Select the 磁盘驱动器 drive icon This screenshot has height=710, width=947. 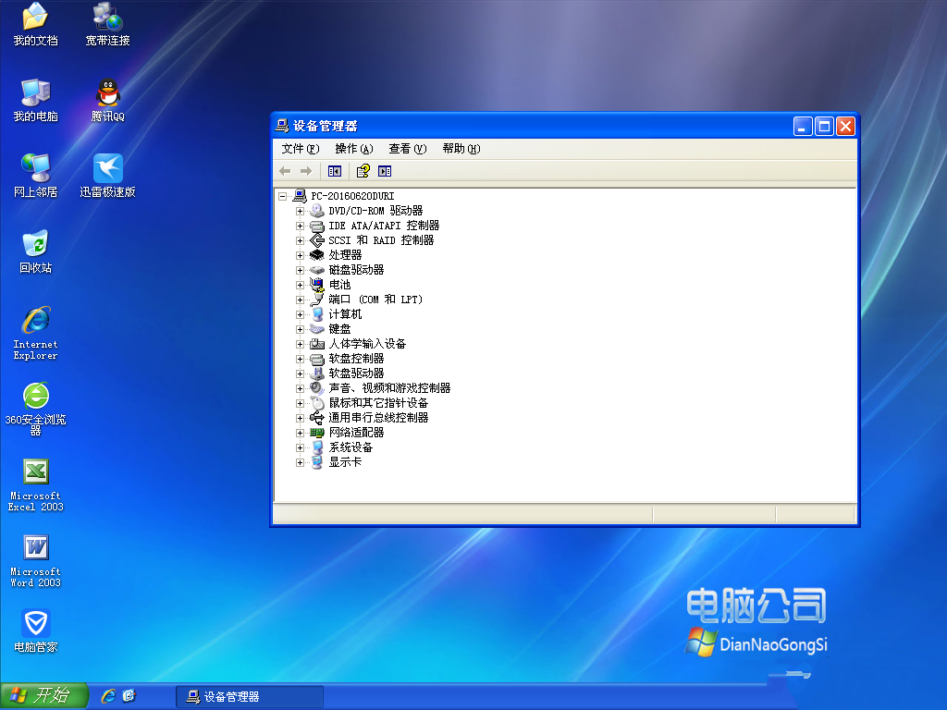click(x=317, y=270)
